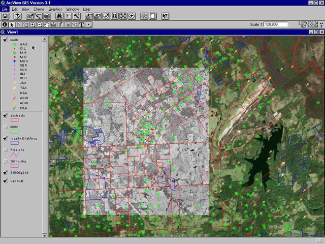
Task: Select the Text tool
Action: [81, 24]
